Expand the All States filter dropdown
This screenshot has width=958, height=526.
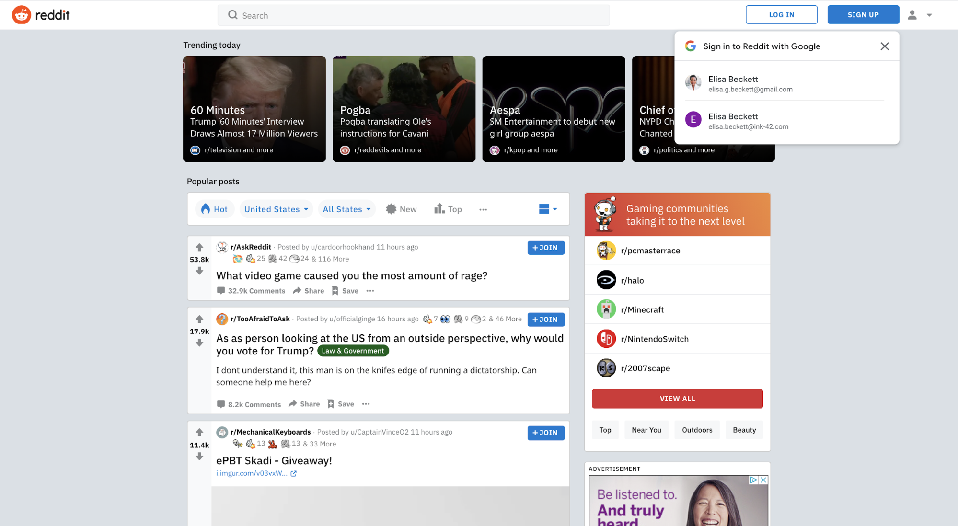pos(346,208)
